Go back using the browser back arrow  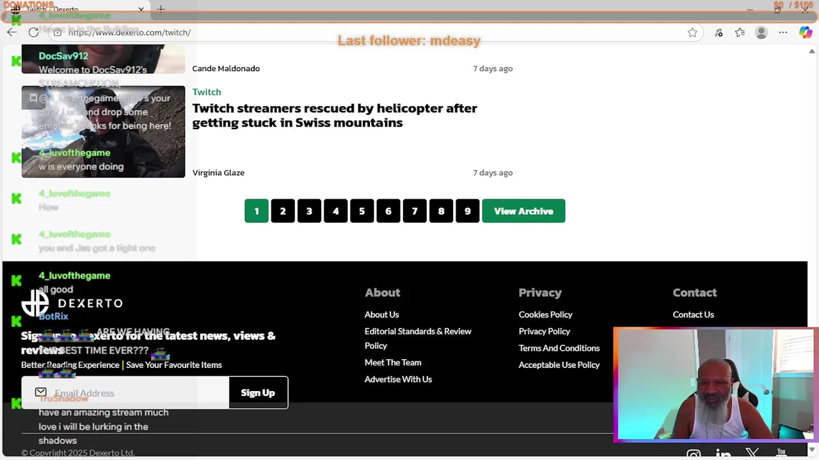[x=12, y=33]
